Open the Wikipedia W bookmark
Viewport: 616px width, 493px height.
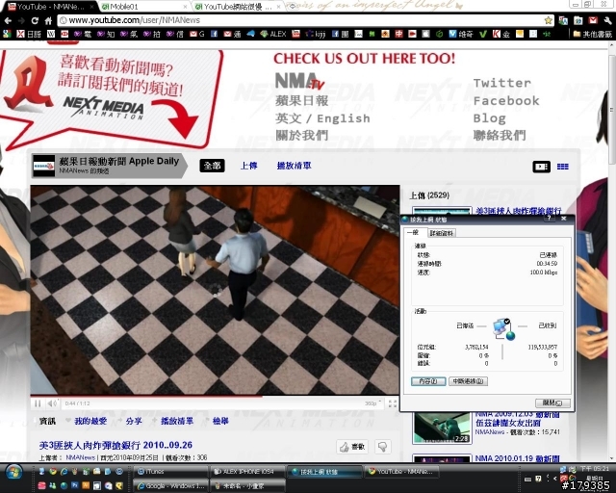tap(51, 35)
